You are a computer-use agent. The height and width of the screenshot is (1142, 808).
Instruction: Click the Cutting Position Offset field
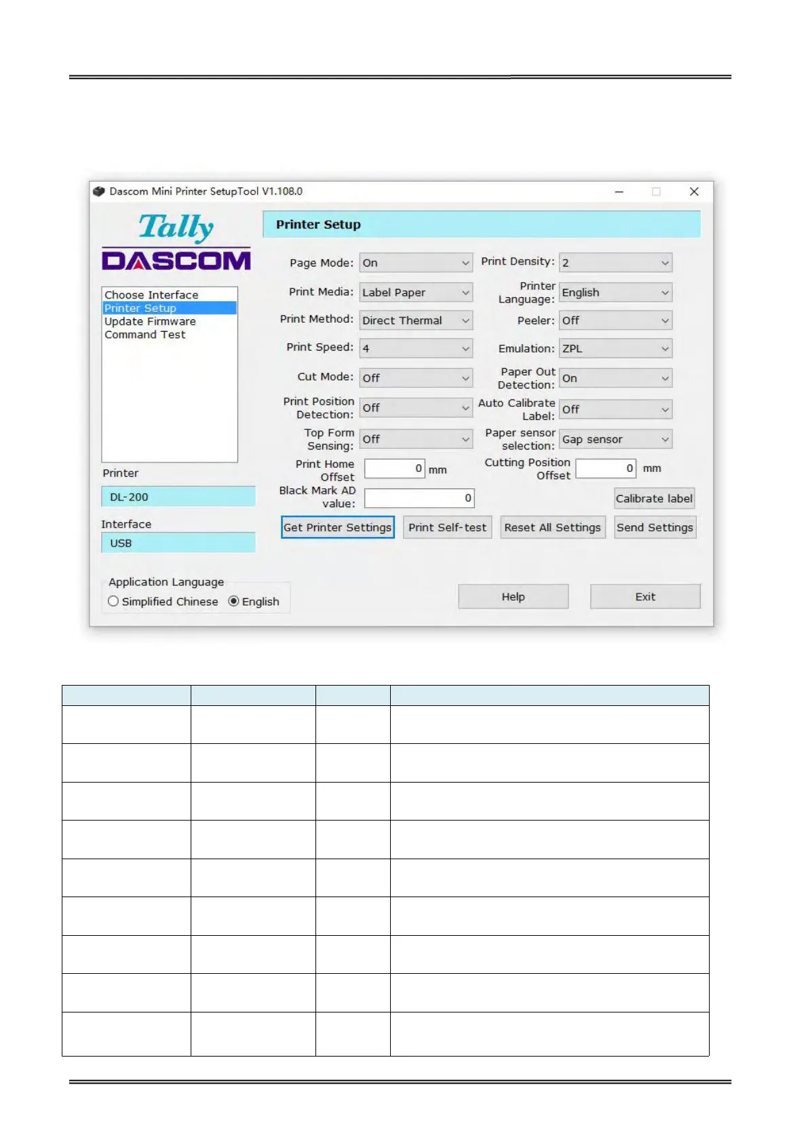(606, 468)
